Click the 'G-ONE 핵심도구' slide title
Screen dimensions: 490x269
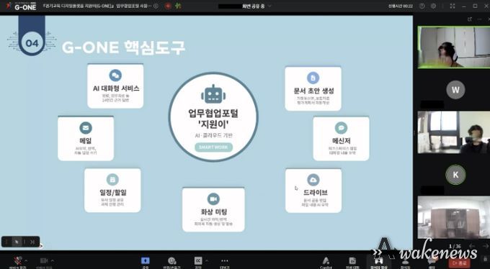123,47
